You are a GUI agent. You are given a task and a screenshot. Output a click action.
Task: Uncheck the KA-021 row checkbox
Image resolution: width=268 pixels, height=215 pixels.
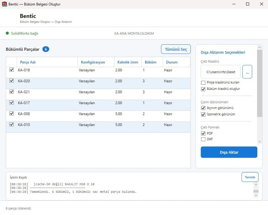click(x=12, y=91)
